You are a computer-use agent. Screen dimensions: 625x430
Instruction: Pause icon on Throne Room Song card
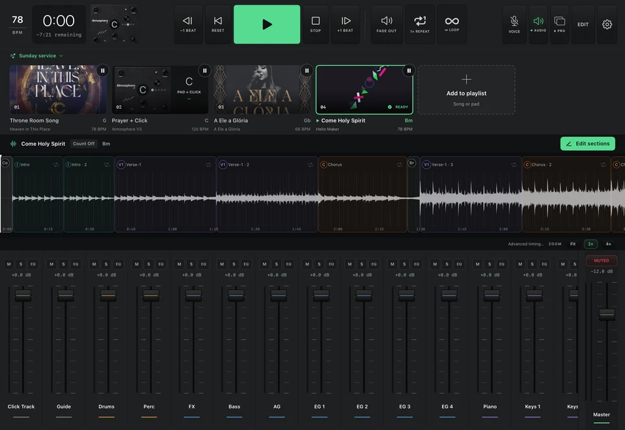pyautogui.click(x=102, y=70)
